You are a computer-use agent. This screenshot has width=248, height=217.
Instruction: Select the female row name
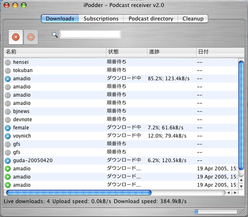point(21,128)
